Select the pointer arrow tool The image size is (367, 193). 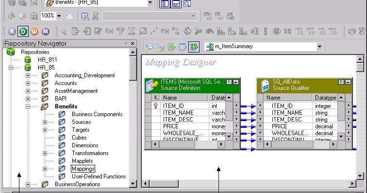coord(64,32)
